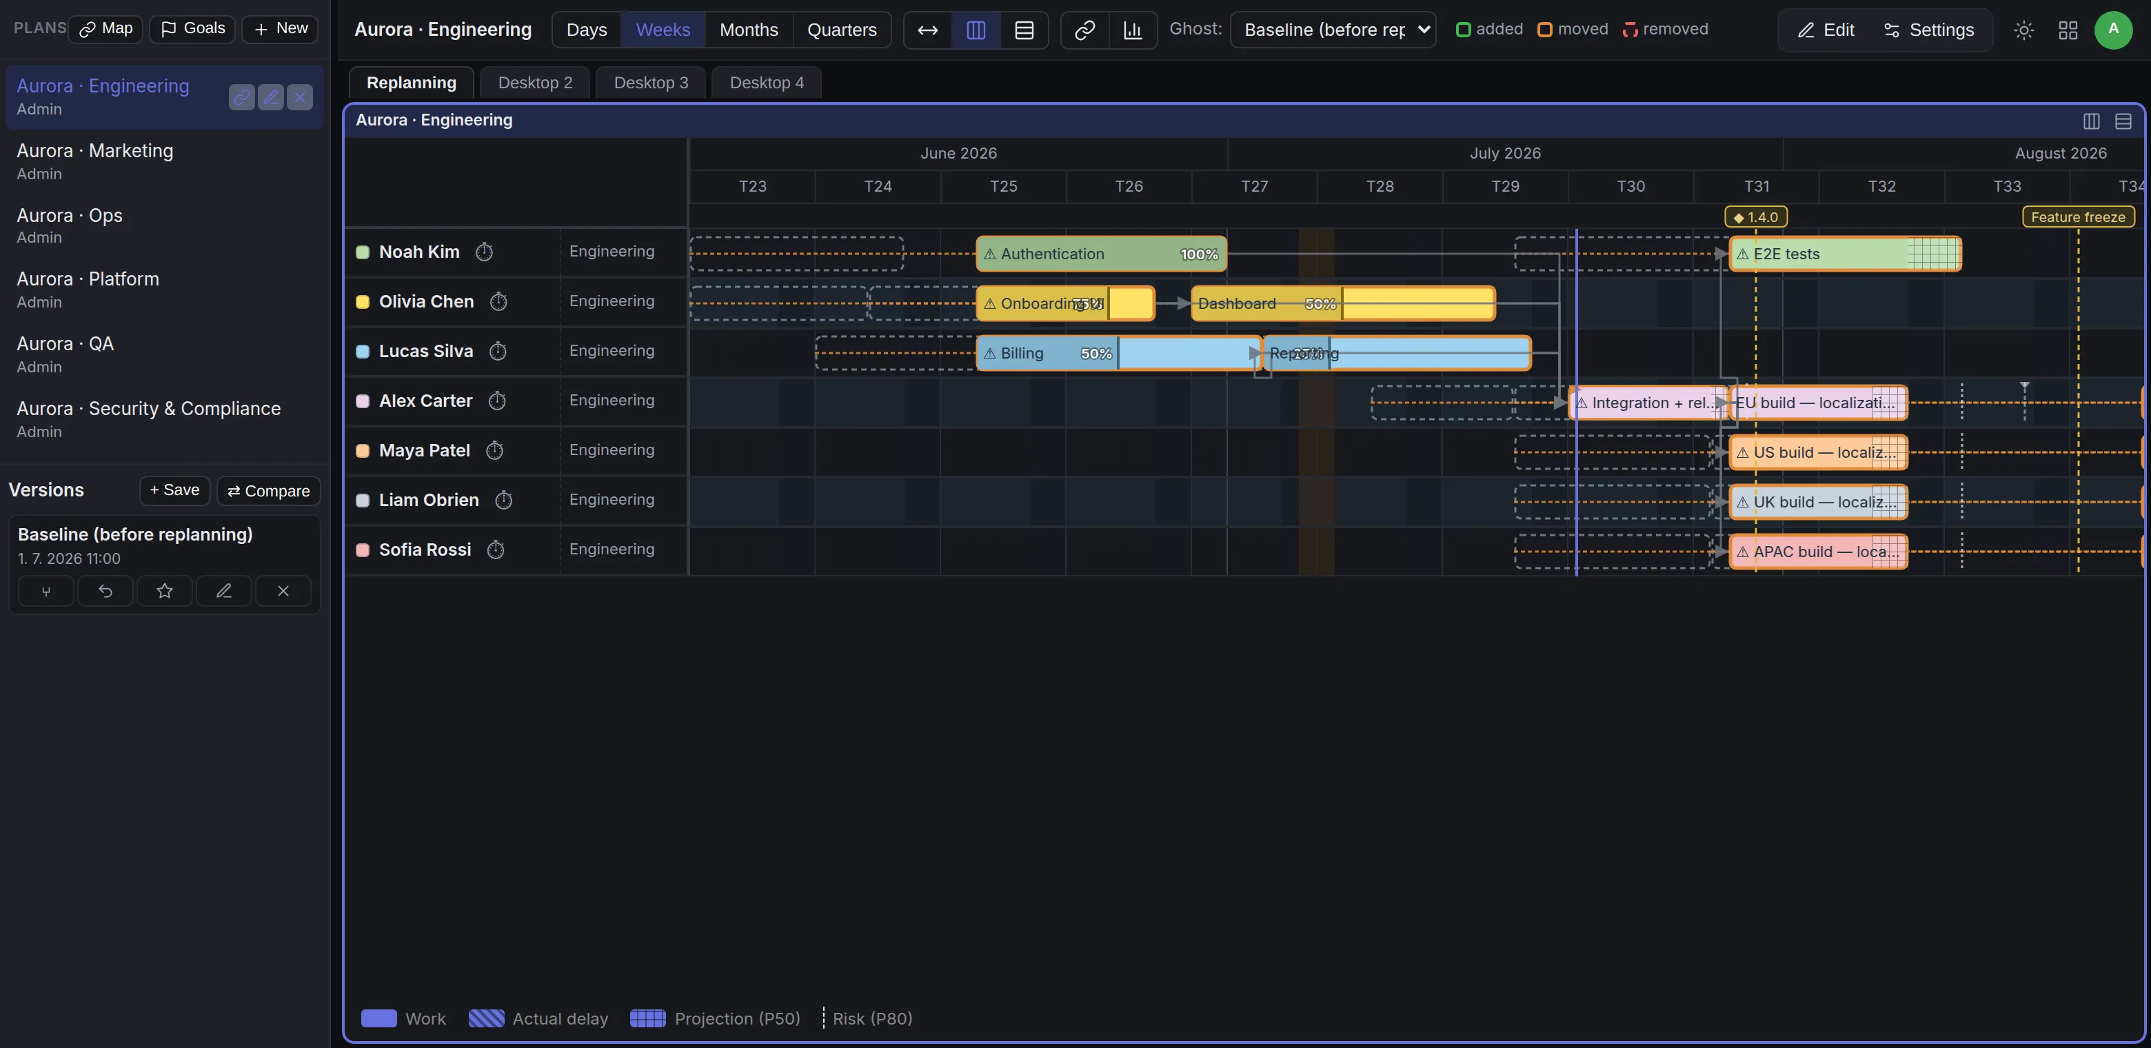
Task: Click Olivia Chen's yellow color swatch
Action: point(363,301)
